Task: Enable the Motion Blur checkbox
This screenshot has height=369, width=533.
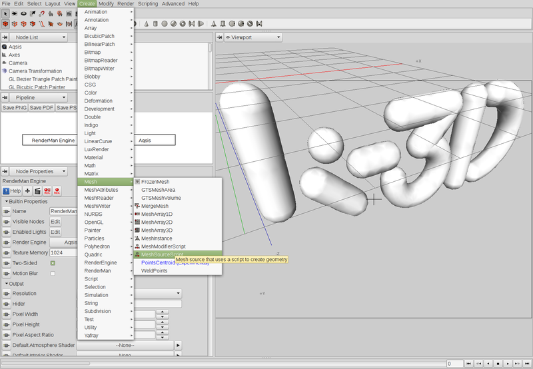Action: 53,273
